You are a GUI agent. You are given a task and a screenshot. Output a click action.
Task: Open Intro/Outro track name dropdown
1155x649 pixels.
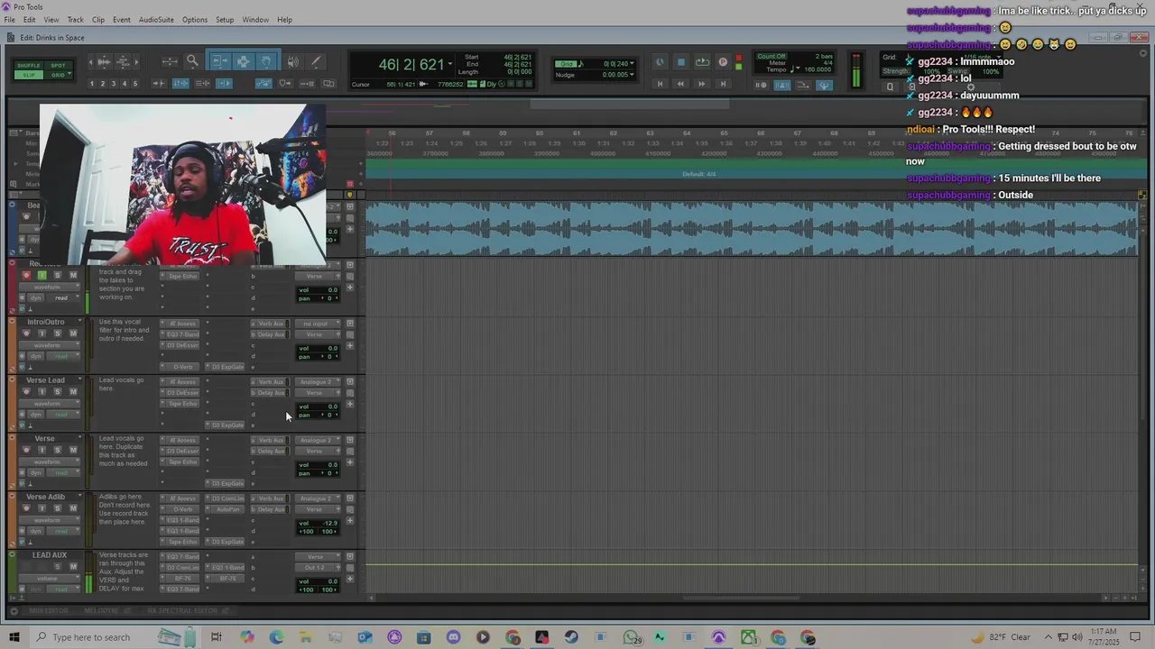(79, 322)
